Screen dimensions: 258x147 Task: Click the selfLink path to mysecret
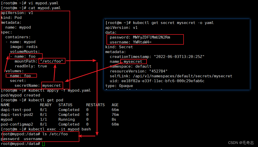coord(183,76)
